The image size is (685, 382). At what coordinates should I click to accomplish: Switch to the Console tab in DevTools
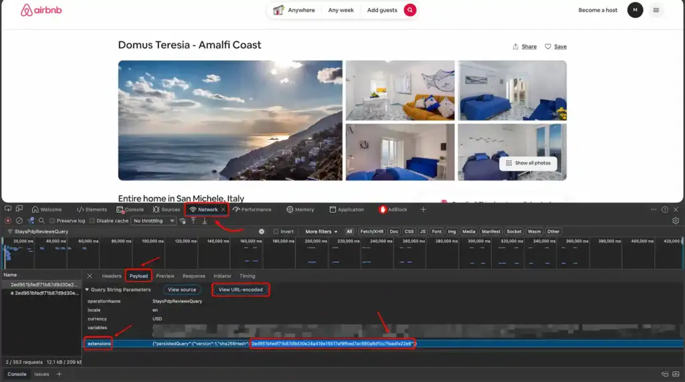(130, 209)
